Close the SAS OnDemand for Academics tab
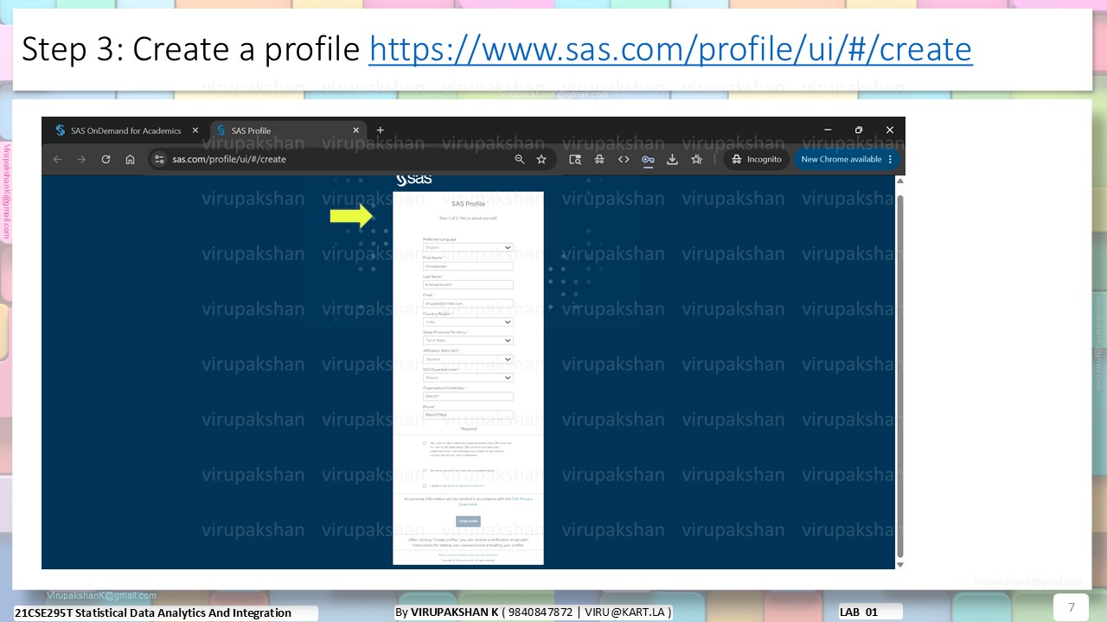 pos(195,130)
